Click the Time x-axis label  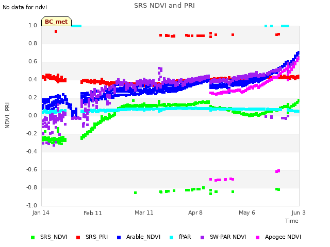click(292, 221)
